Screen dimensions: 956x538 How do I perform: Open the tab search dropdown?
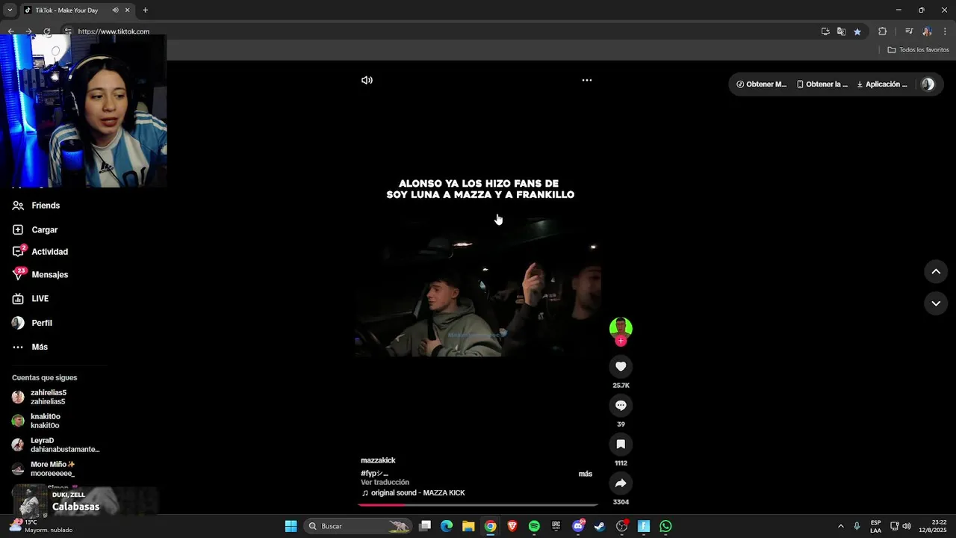[9, 10]
